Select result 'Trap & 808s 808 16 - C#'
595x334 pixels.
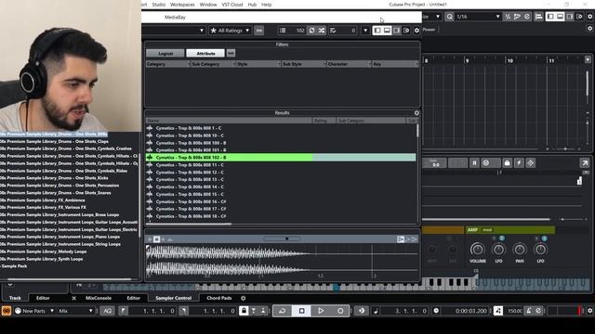[x=281, y=201]
